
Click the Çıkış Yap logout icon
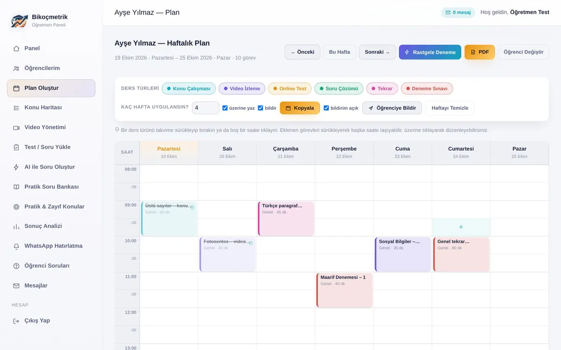point(16,321)
